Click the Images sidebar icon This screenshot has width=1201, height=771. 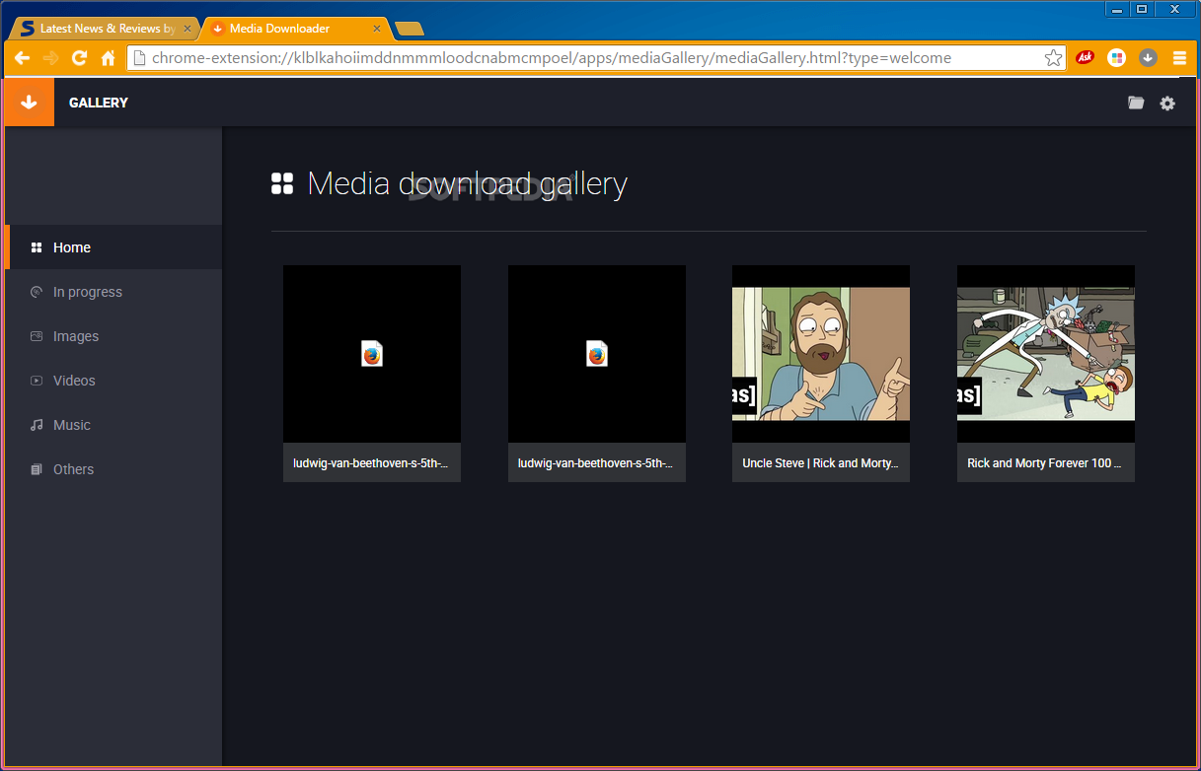(37, 336)
